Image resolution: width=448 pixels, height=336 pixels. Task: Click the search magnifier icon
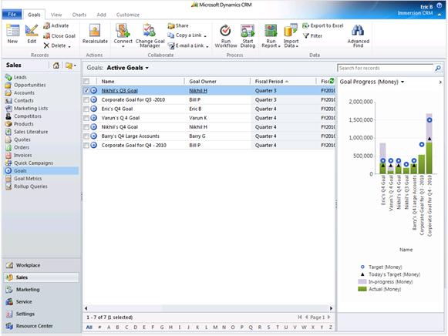click(x=438, y=68)
